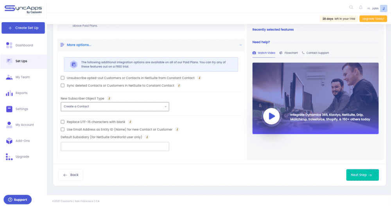391x211 pixels.
Task: Click Upgrade Today! button
Action: pyautogui.click(x=373, y=19)
